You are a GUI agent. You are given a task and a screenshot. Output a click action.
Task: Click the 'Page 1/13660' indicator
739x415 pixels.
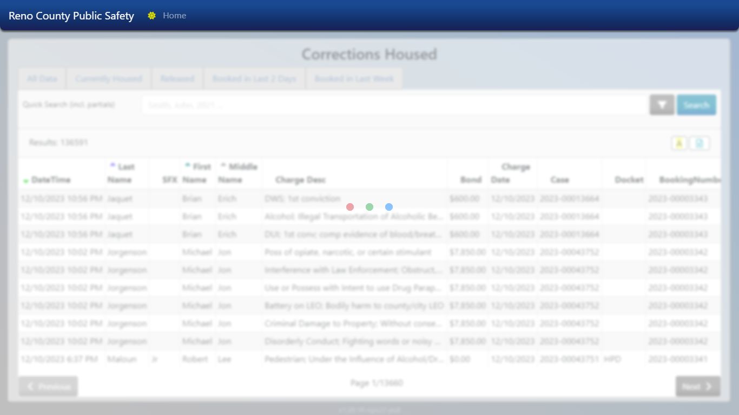[x=377, y=383]
